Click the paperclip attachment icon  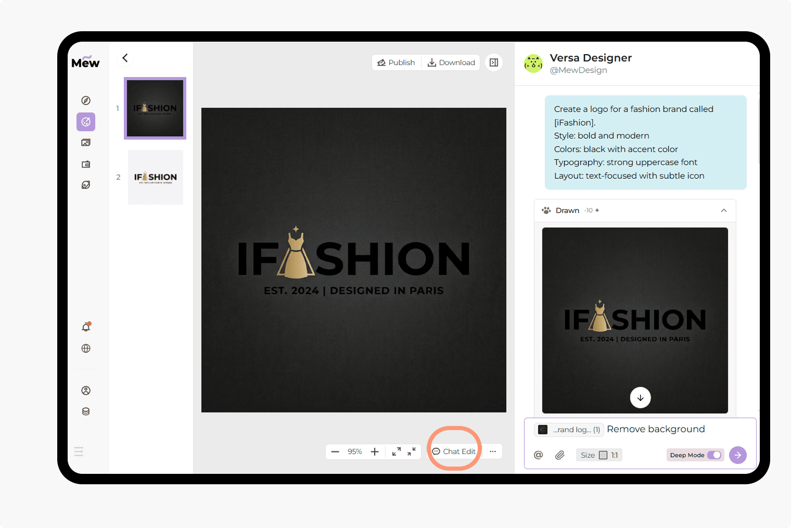coord(560,455)
